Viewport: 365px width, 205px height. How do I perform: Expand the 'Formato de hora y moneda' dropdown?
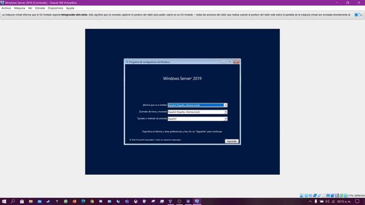pos(225,112)
